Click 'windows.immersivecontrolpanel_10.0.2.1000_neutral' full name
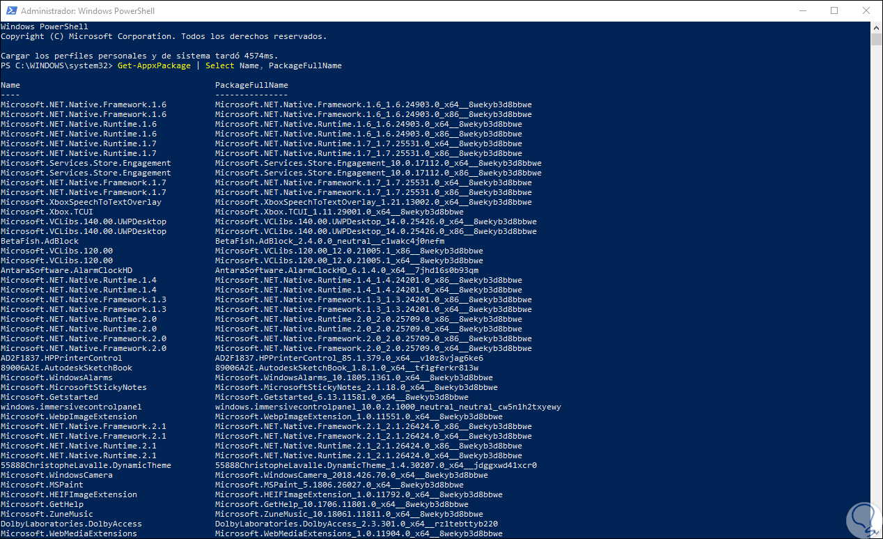 pos(388,407)
